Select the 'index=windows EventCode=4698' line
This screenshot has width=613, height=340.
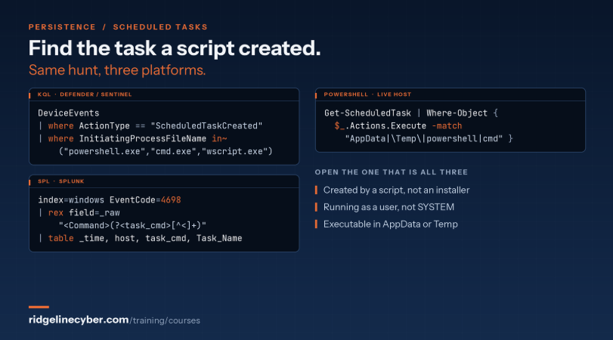(110, 200)
